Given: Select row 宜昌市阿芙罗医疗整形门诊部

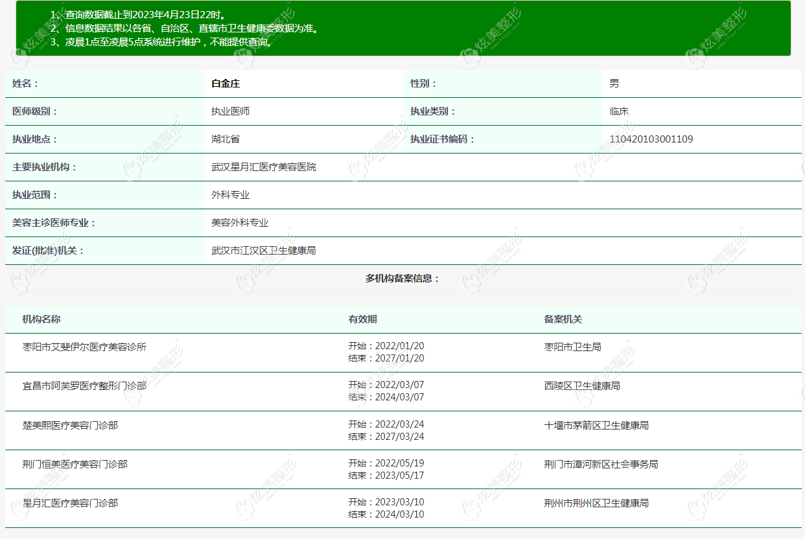Looking at the screenshot, I should pyautogui.click(x=403, y=391).
